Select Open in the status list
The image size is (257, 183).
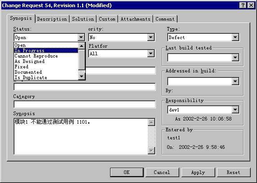click(x=46, y=45)
